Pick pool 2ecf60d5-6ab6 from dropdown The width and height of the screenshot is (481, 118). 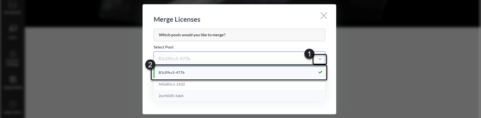pos(239,96)
